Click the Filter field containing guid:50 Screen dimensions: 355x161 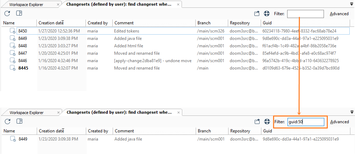pyautogui.click(x=306, y=122)
